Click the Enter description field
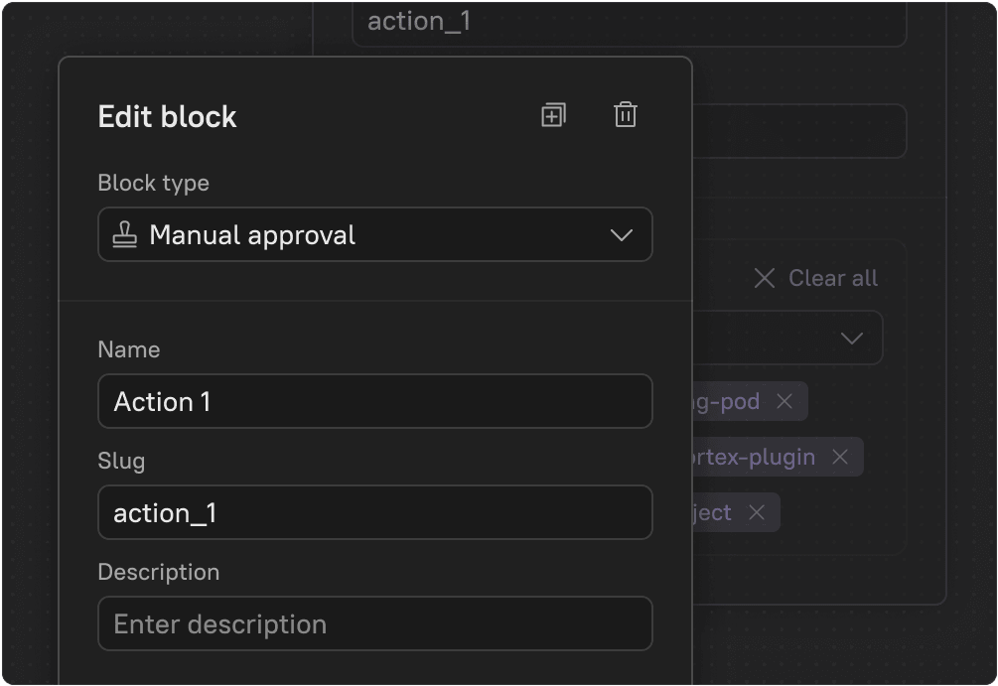 pyautogui.click(x=375, y=623)
